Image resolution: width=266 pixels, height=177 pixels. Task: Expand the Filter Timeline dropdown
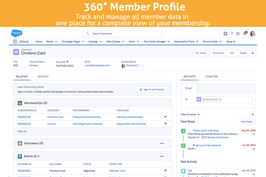coord(190,114)
